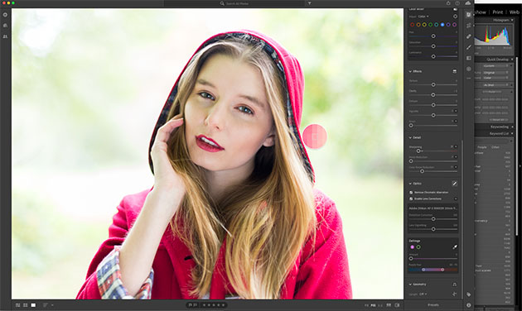Viewport: 522px width, 311px height.
Task: Expand the Vignette options arrow
Action: click(x=456, y=111)
